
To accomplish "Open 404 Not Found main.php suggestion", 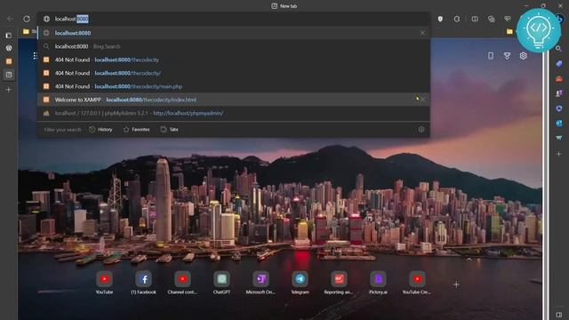I will point(234,86).
